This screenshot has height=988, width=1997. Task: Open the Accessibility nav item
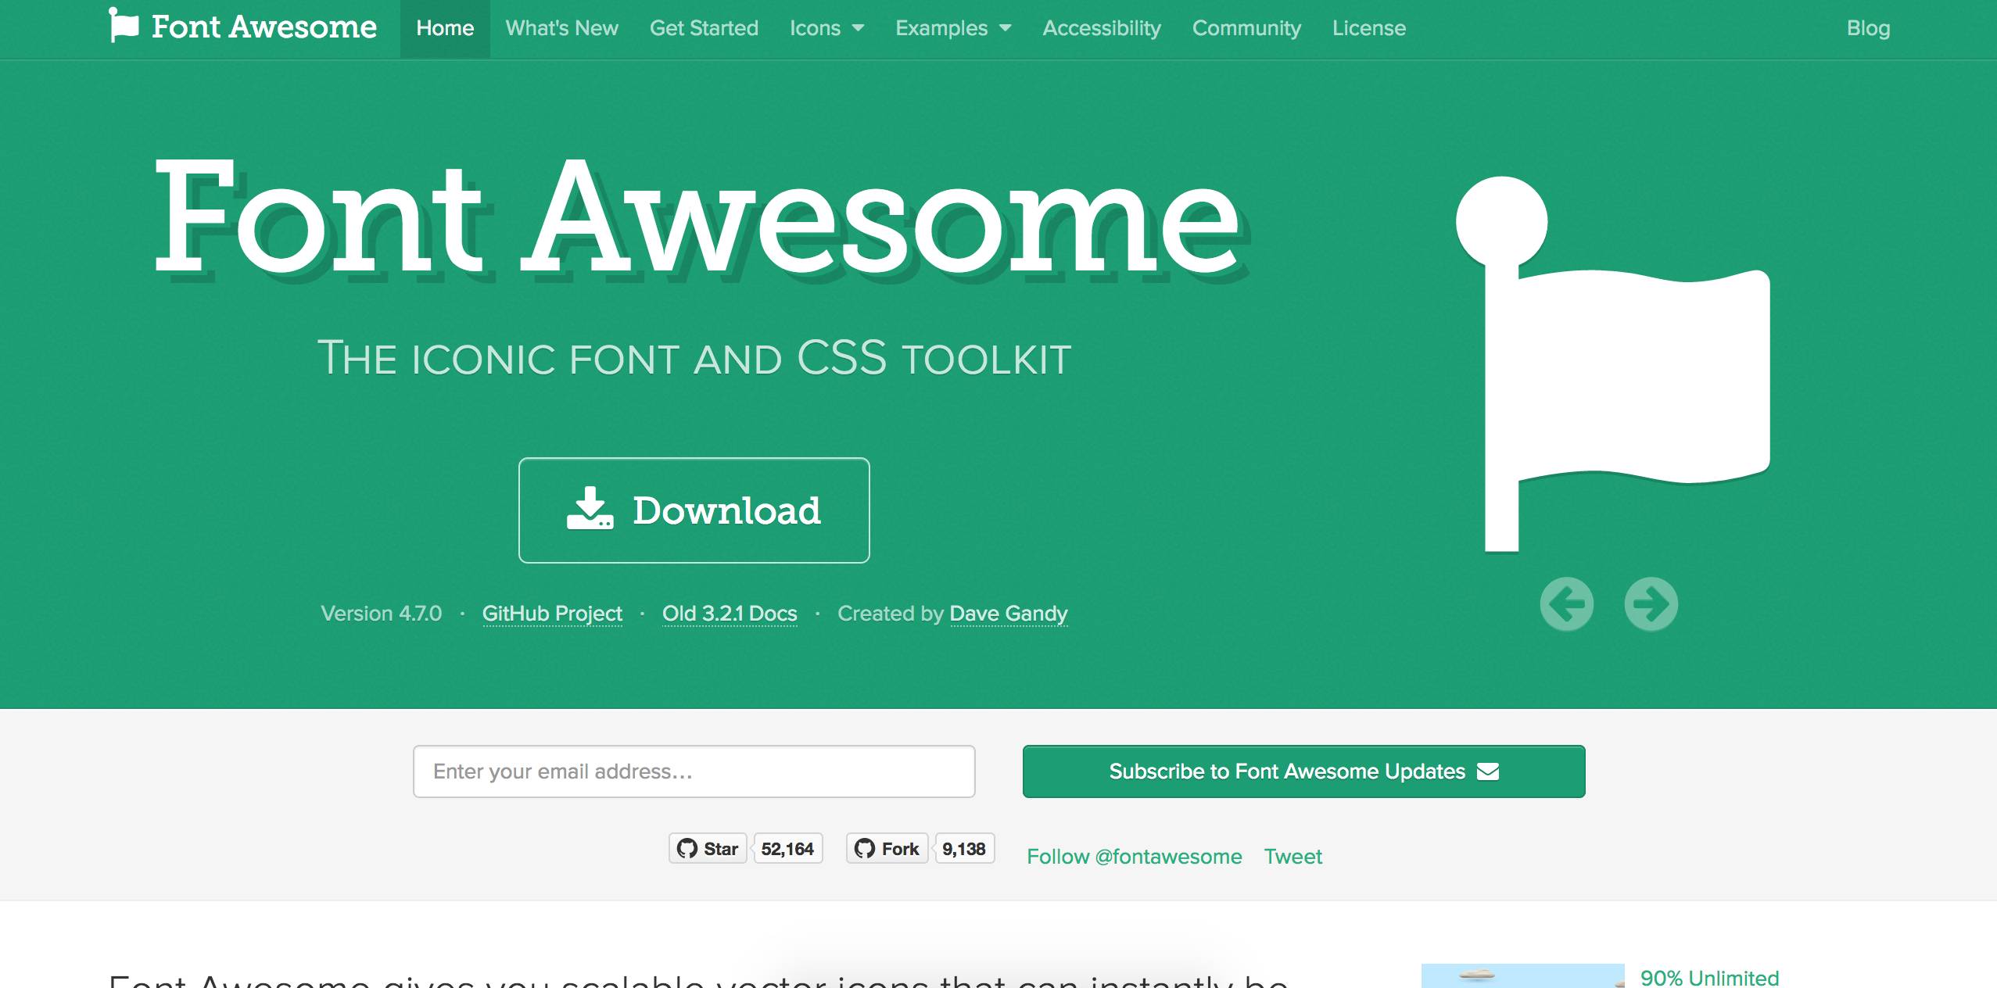pyautogui.click(x=1101, y=28)
